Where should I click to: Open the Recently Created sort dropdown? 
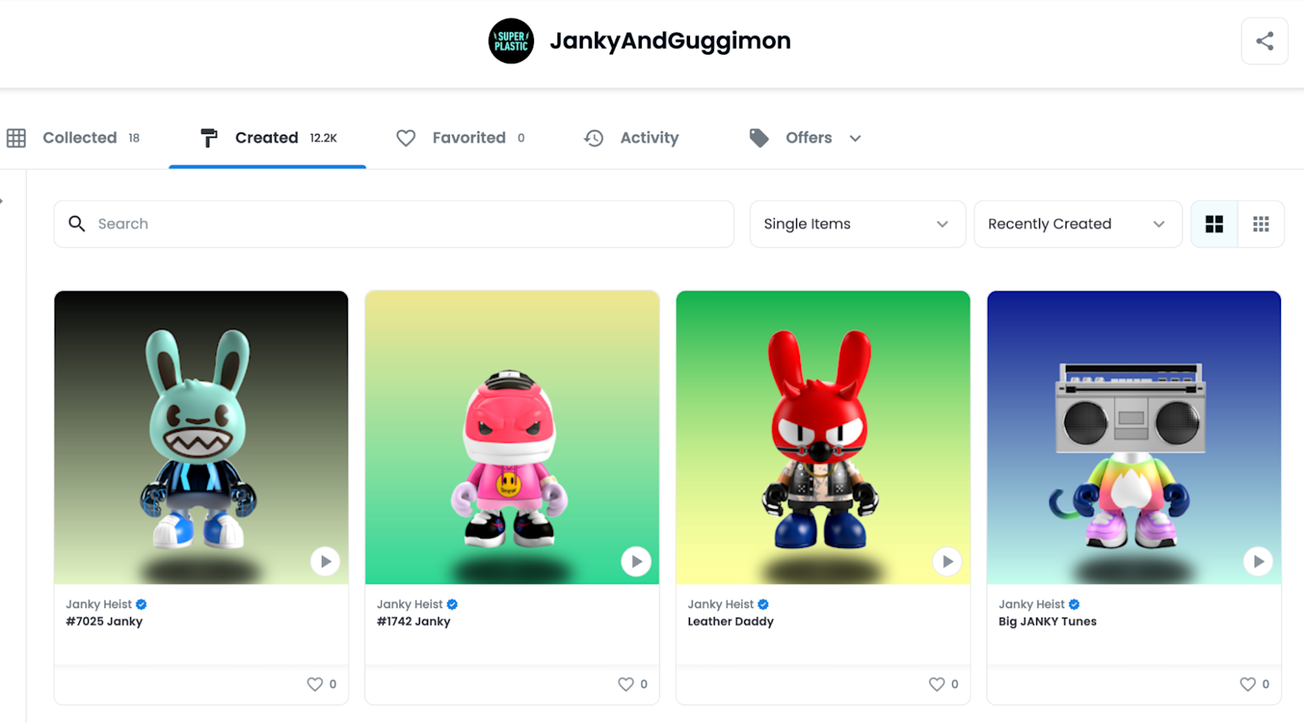coord(1077,224)
